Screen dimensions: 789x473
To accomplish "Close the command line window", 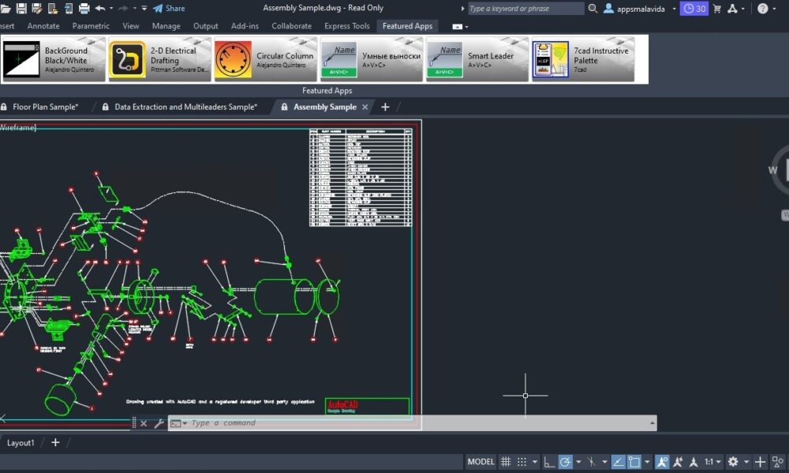I will click(x=144, y=423).
